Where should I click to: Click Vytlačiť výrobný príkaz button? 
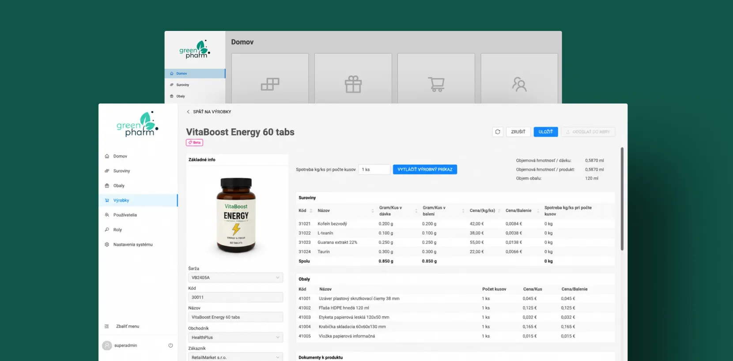coord(425,169)
